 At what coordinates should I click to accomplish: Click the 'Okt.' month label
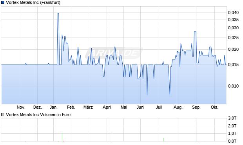[x=214, y=107]
